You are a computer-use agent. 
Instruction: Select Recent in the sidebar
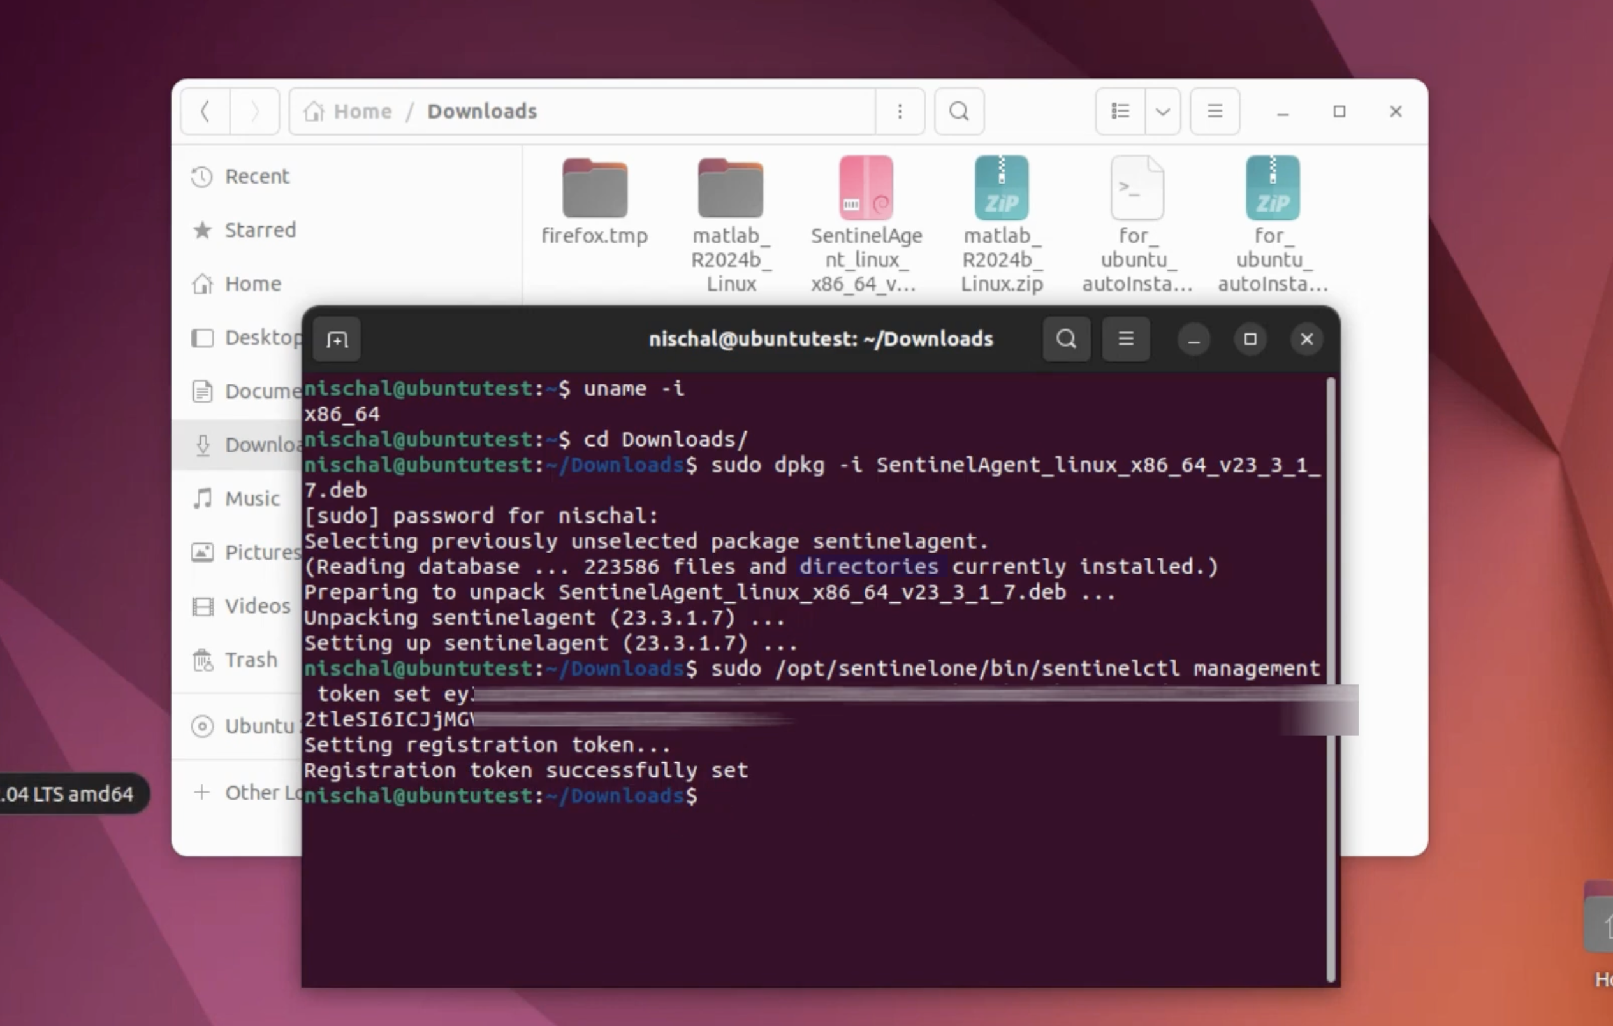256,177
